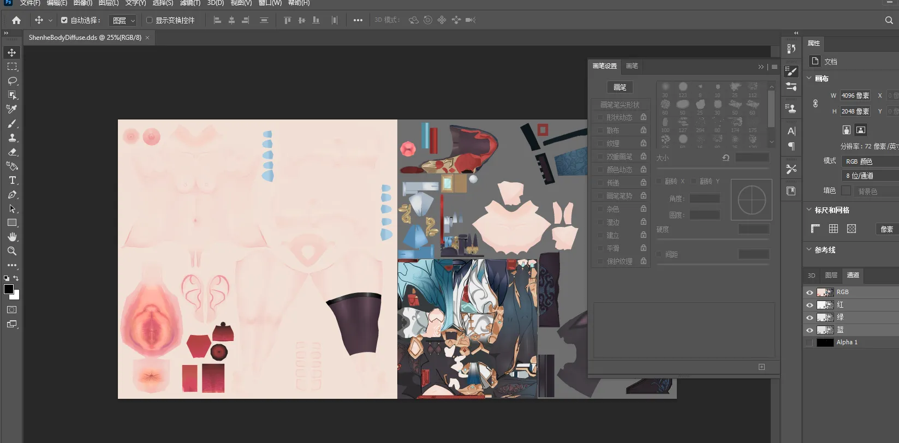Select the Object Selection tool
This screenshot has height=443, width=899.
(x=12, y=95)
